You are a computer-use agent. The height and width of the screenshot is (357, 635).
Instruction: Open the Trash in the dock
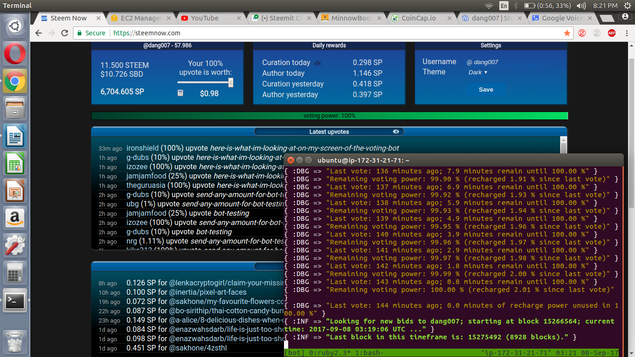coord(15,342)
